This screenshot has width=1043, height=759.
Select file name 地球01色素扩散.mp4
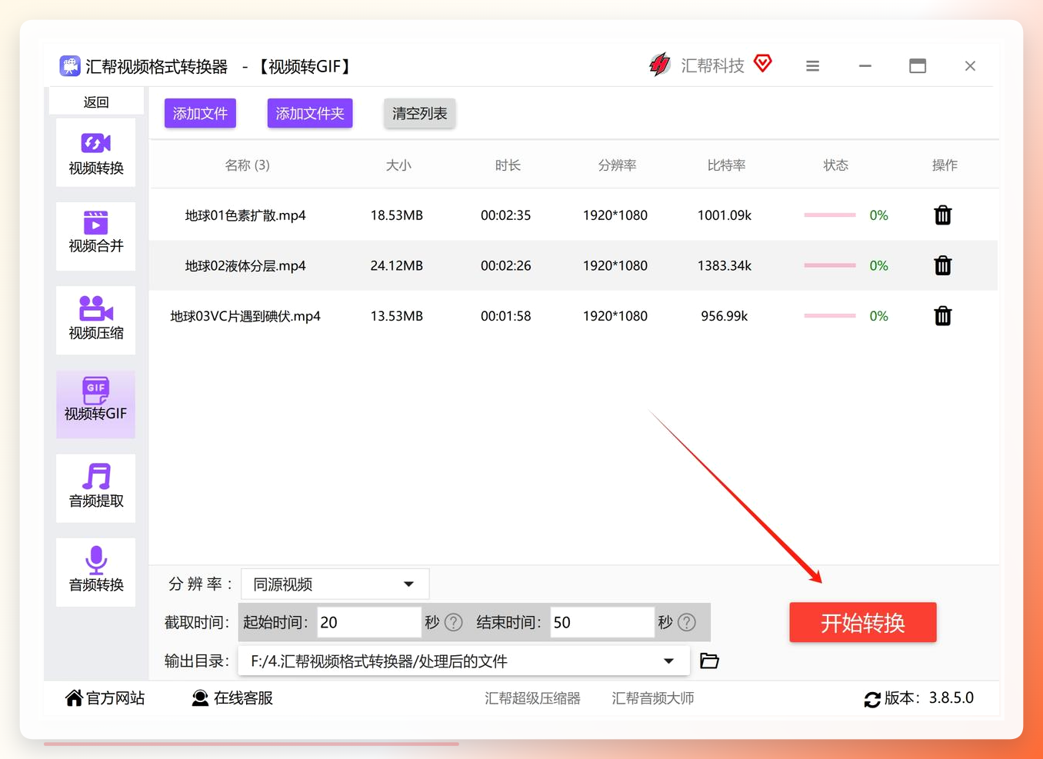(x=245, y=215)
